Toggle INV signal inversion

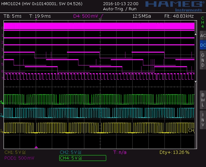[x=202, y=120]
